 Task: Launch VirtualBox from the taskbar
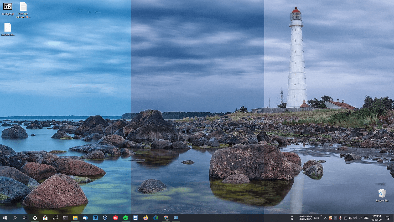105,218
